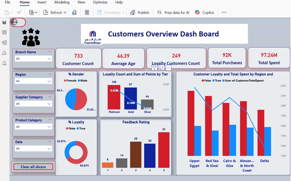Screen dimensions: 291x181
Task: Click the calculator quick measure icon
Action: click(x=87, y=13)
